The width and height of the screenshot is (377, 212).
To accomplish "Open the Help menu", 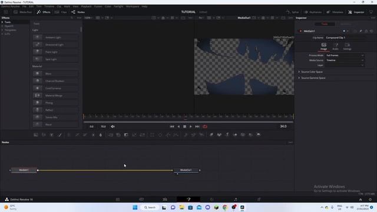I will pos(144,6).
